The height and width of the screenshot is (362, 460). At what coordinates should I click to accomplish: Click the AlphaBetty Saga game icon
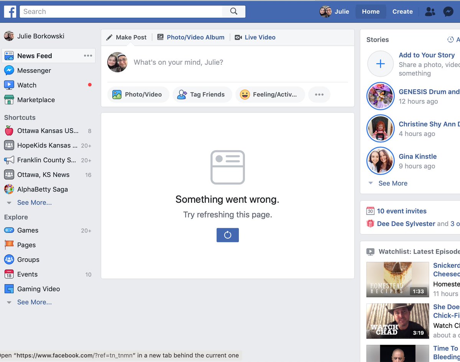[9, 189]
